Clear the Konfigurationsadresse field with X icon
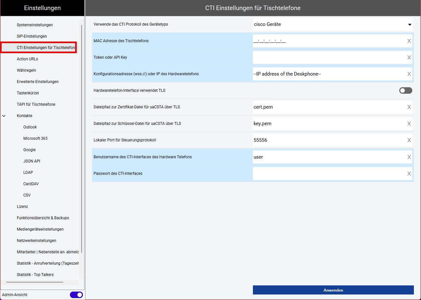The width and height of the screenshot is (421, 300). click(409, 74)
